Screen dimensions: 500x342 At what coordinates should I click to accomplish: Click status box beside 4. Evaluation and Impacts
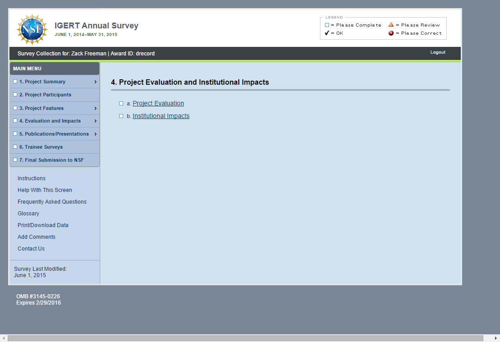click(15, 121)
